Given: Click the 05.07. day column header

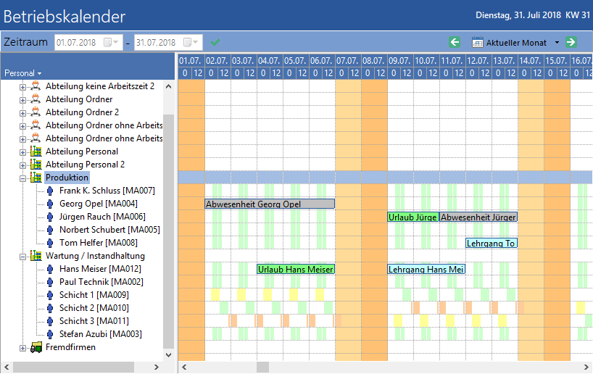Looking at the screenshot, I should (296, 60).
